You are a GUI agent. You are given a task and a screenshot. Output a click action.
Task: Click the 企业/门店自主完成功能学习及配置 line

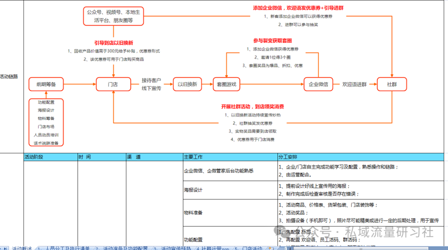(338, 167)
